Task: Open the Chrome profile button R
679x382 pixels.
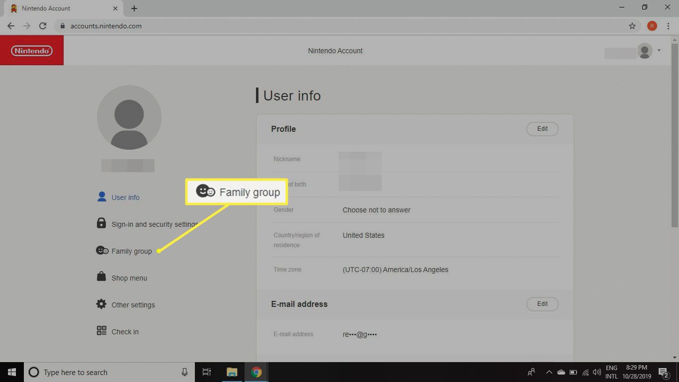Action: click(x=652, y=26)
